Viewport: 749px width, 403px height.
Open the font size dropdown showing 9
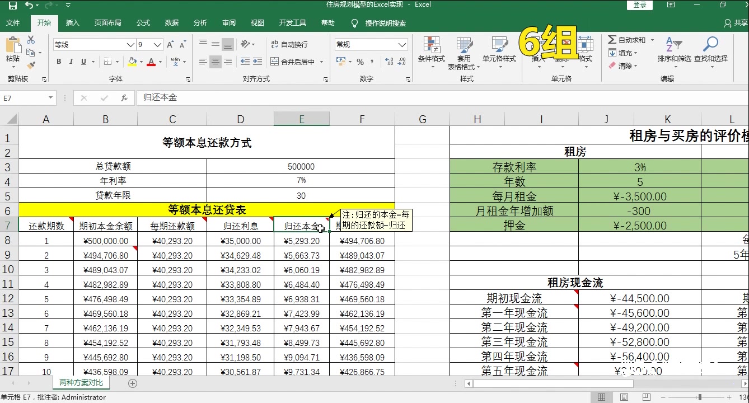coord(157,45)
